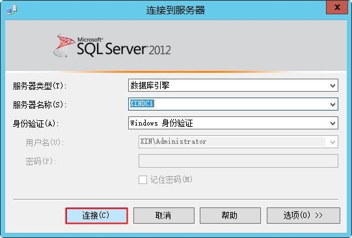Click the 身份验证(A) label

click(x=36, y=124)
